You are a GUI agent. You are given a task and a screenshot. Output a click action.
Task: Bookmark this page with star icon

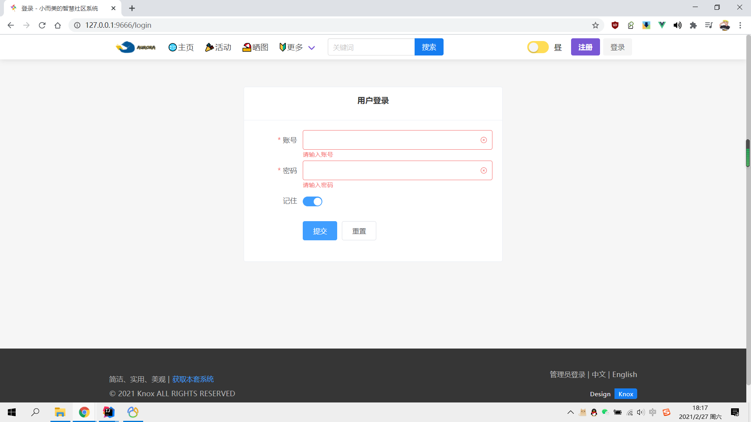tap(595, 25)
